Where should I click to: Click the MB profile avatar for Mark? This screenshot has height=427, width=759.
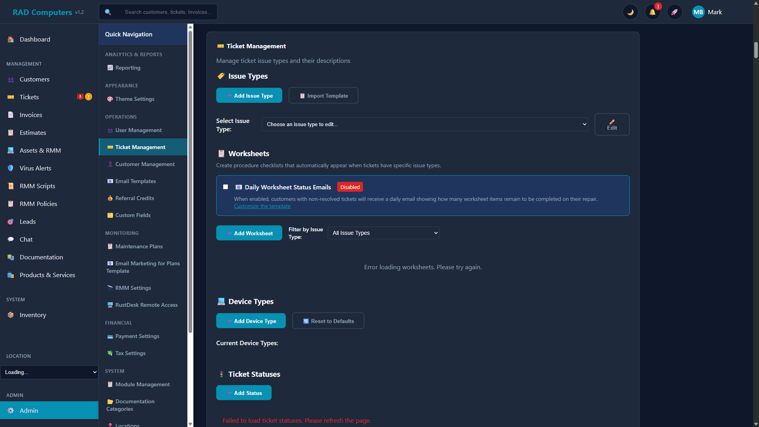click(699, 12)
